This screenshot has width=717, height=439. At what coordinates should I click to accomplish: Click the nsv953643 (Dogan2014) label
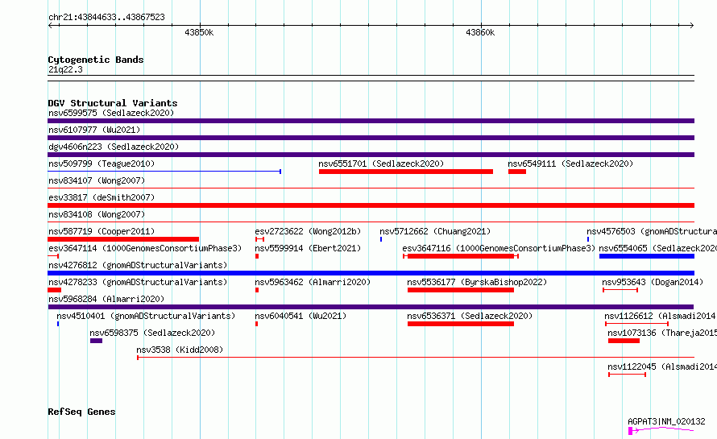(653, 282)
